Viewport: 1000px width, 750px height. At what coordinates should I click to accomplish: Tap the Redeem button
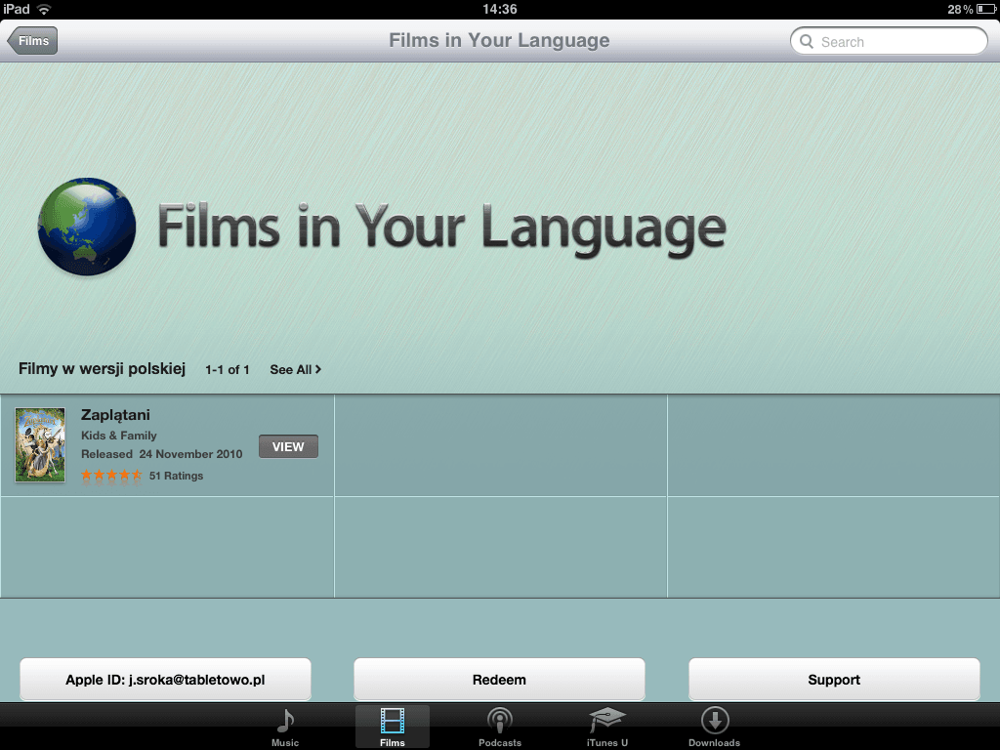499,680
